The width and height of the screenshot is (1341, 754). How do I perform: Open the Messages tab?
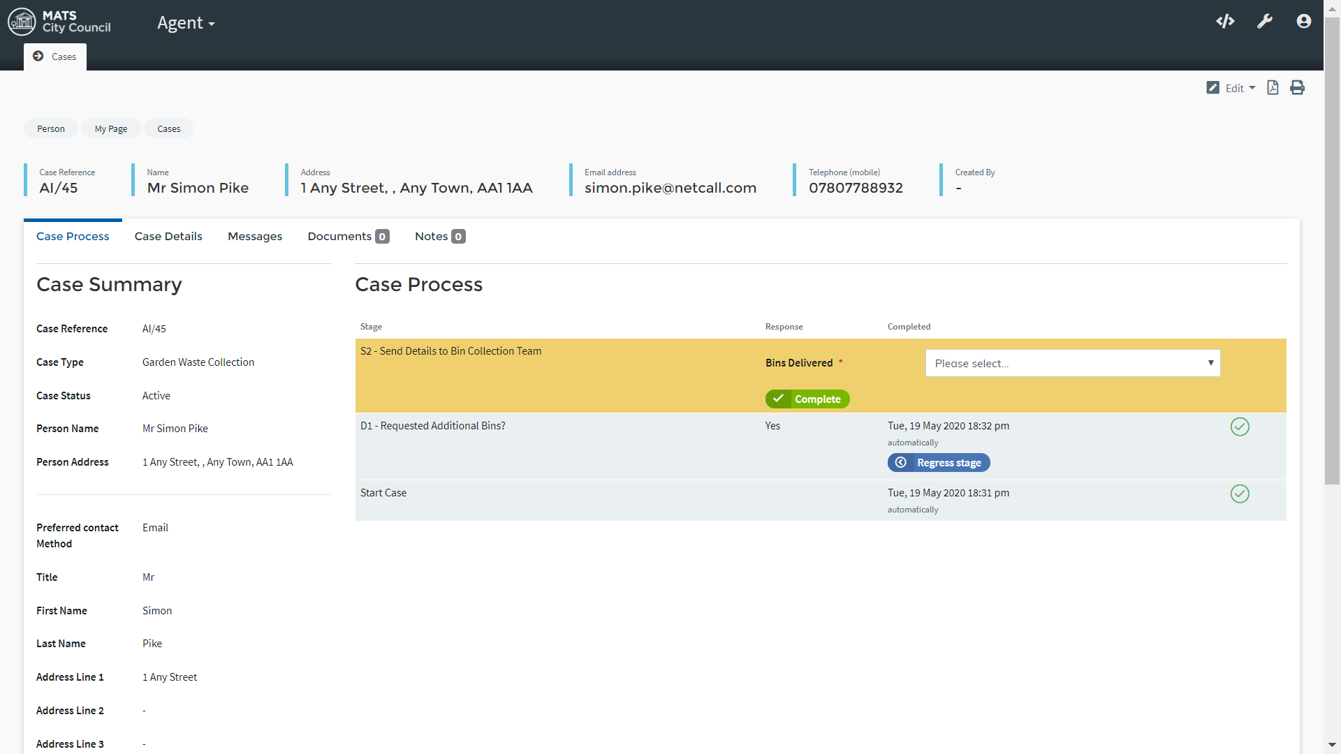point(255,237)
